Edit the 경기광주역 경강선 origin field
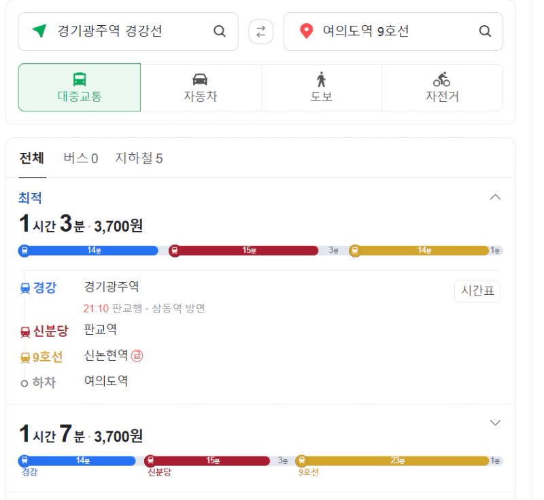Screen dimensions: 544x500 pyautogui.click(x=129, y=31)
